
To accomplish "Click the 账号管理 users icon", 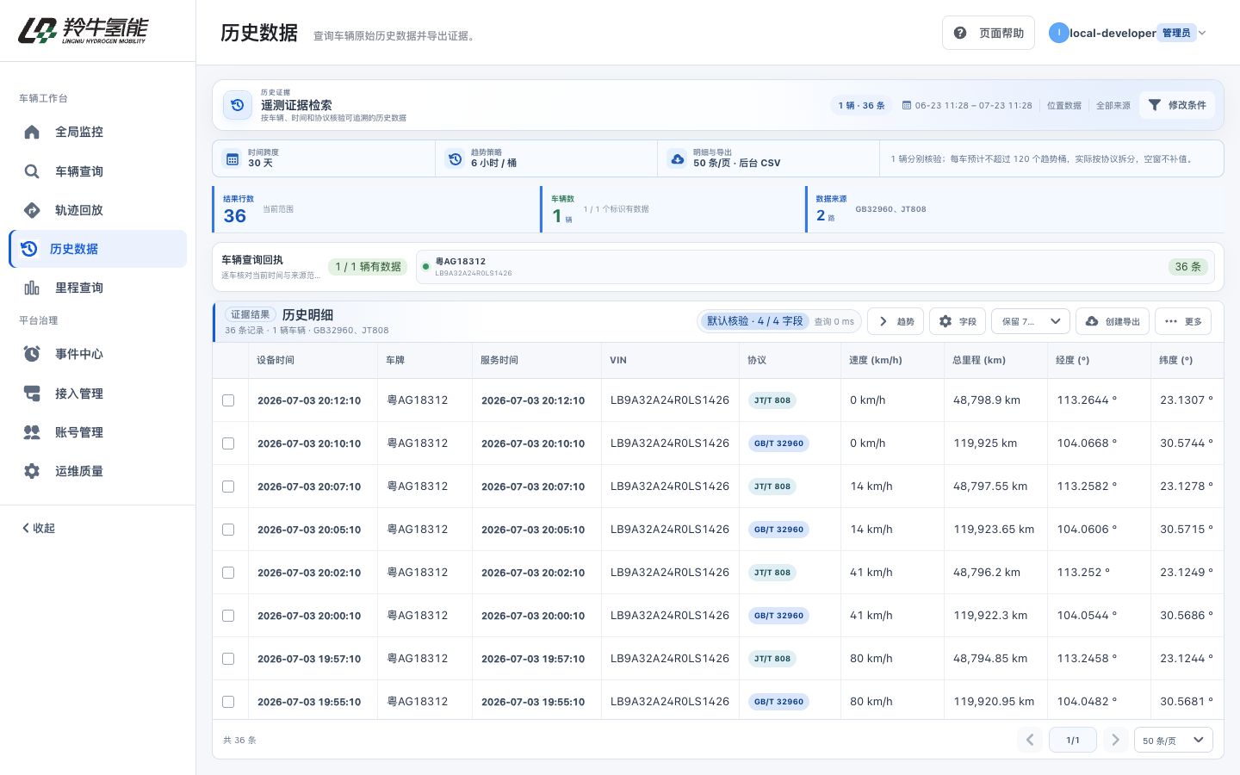I will click(32, 432).
